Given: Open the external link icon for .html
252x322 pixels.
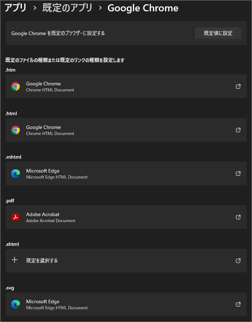Looking at the screenshot, I should pos(238,130).
